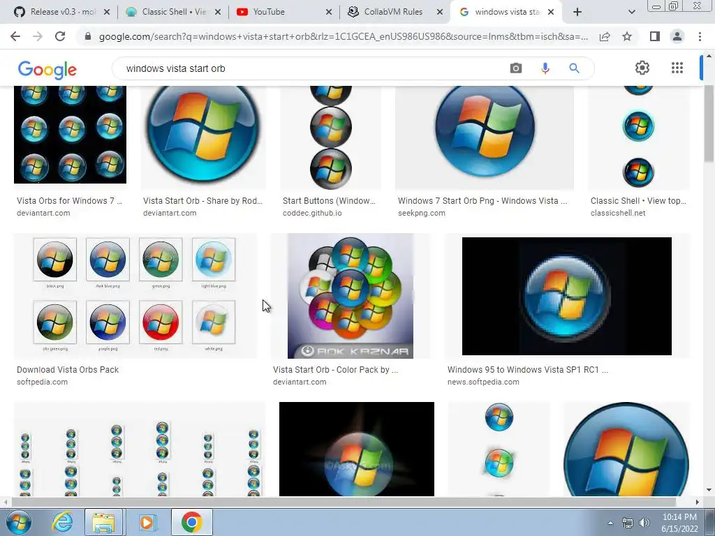This screenshot has width=715, height=536.
Task: Click the blue magnifier search button
Action: pyautogui.click(x=574, y=68)
